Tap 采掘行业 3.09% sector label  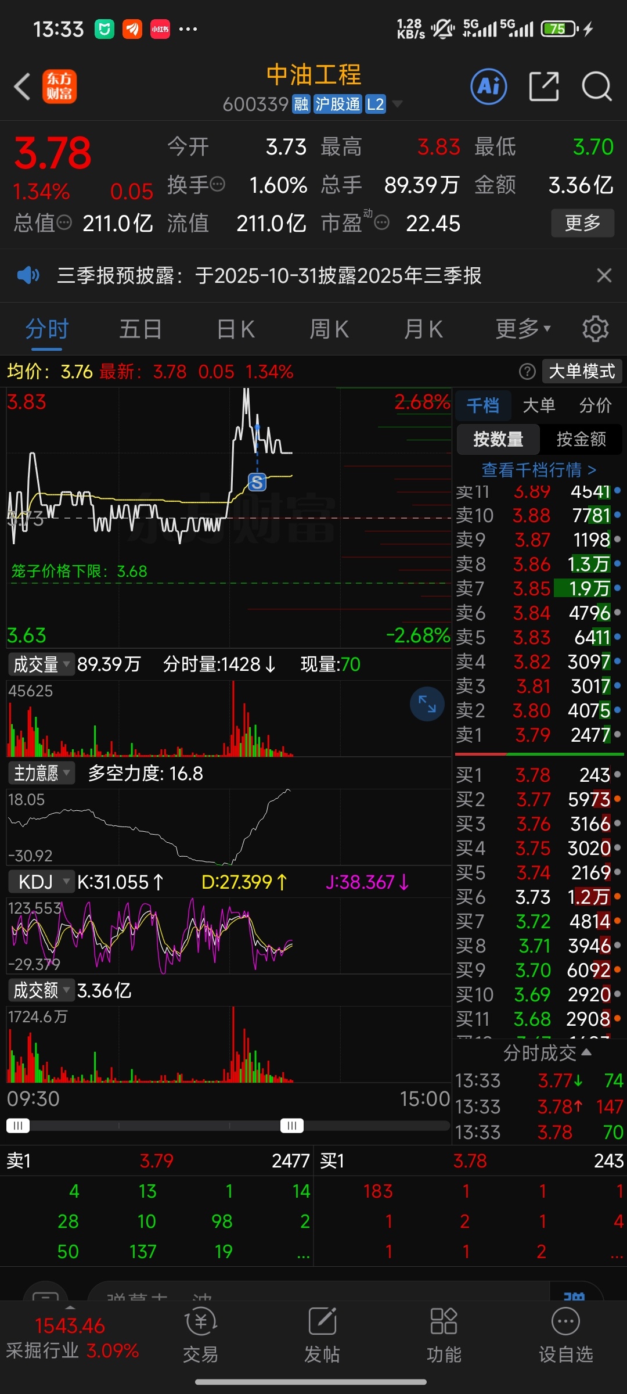tap(72, 1350)
